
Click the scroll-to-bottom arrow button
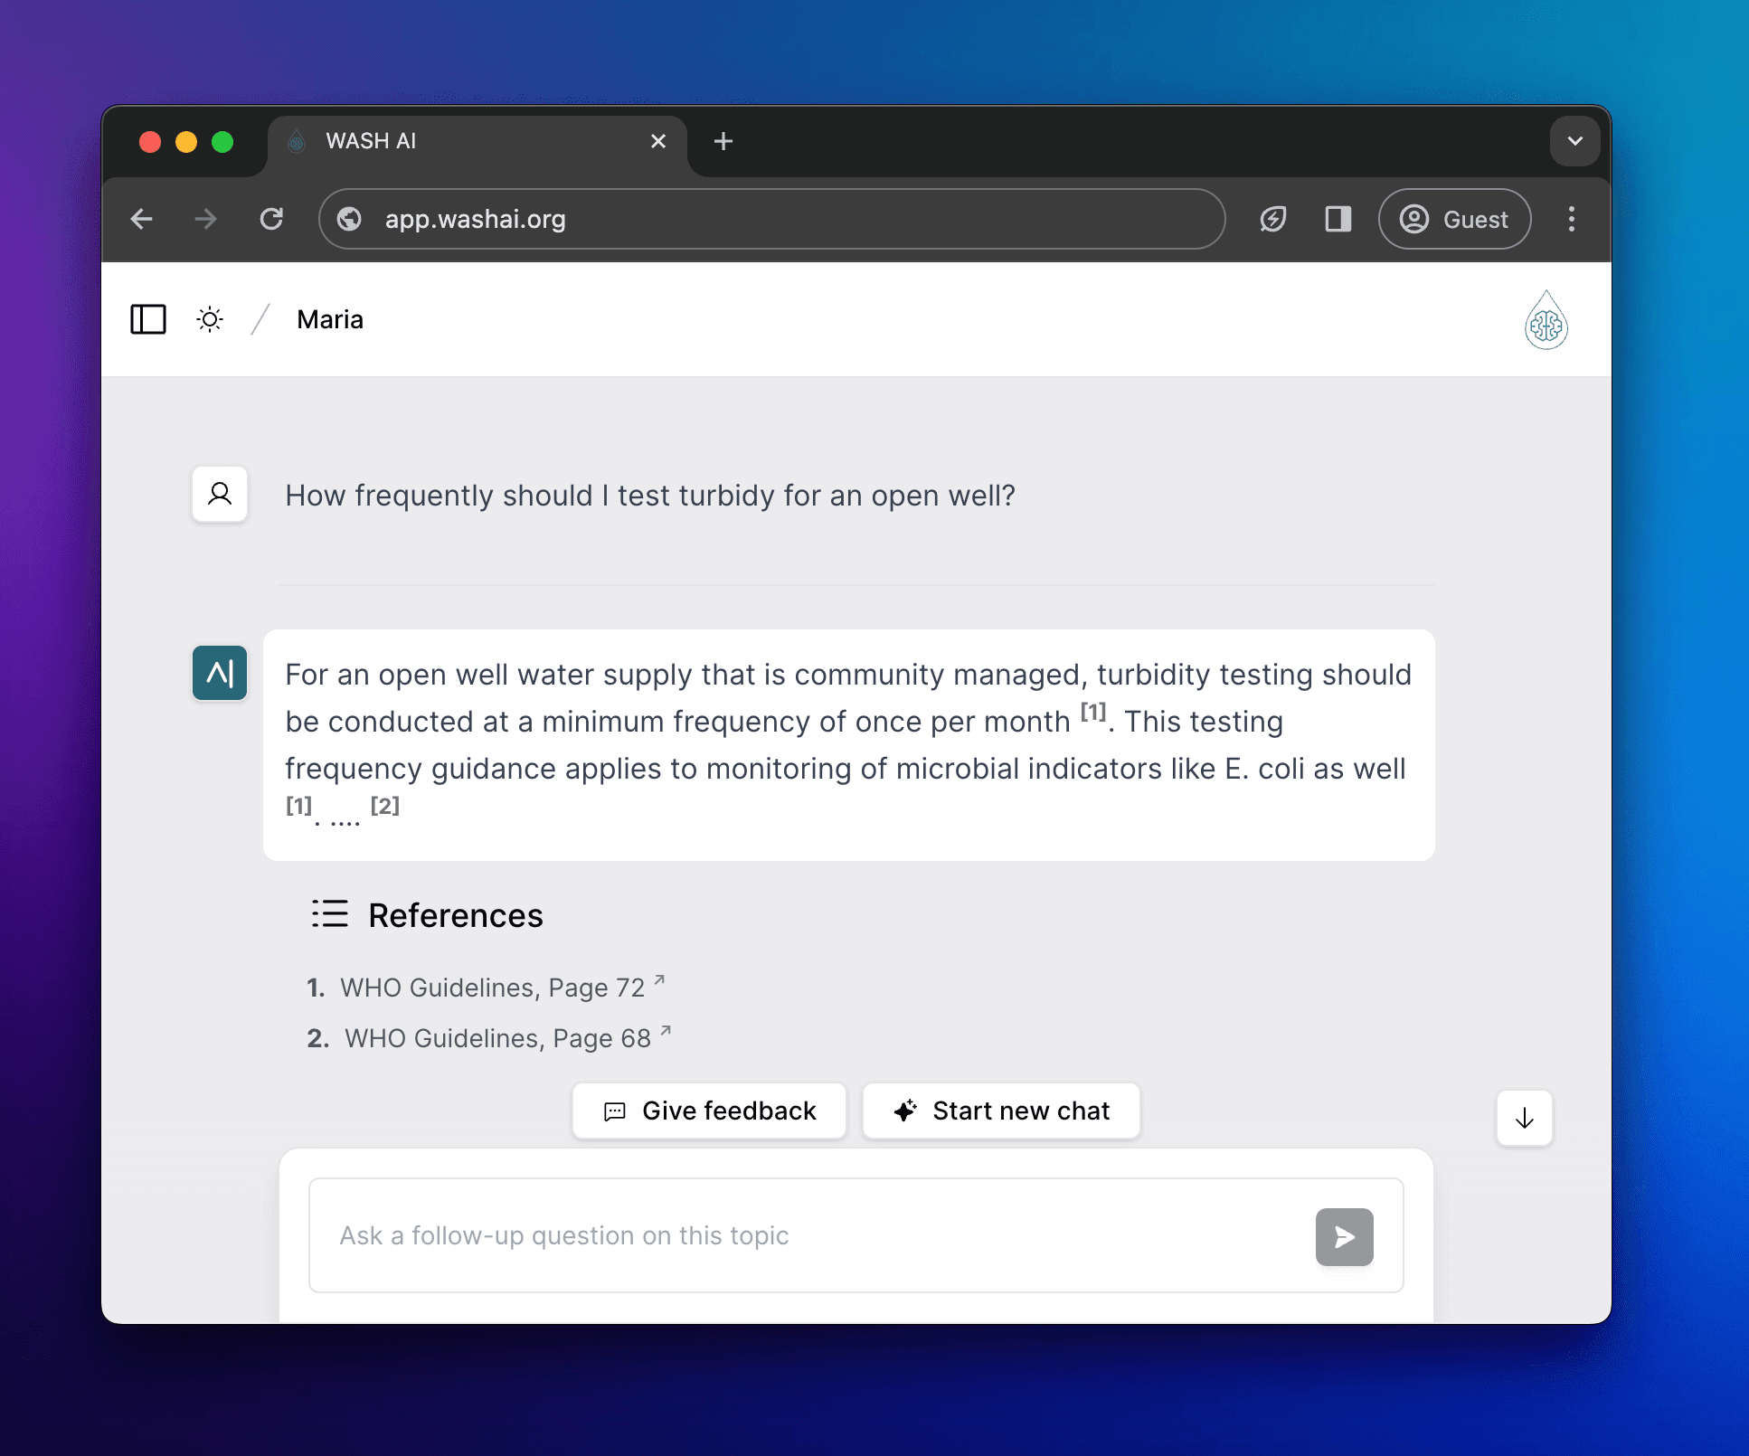pos(1524,1119)
